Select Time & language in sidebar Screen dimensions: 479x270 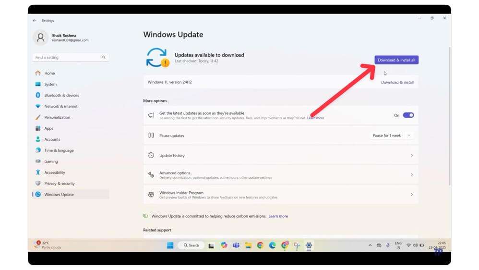(x=71, y=150)
